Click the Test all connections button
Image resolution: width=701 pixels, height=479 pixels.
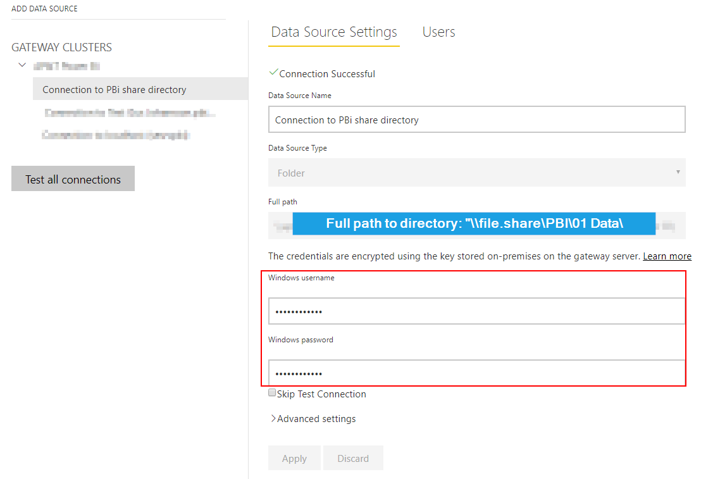73,179
